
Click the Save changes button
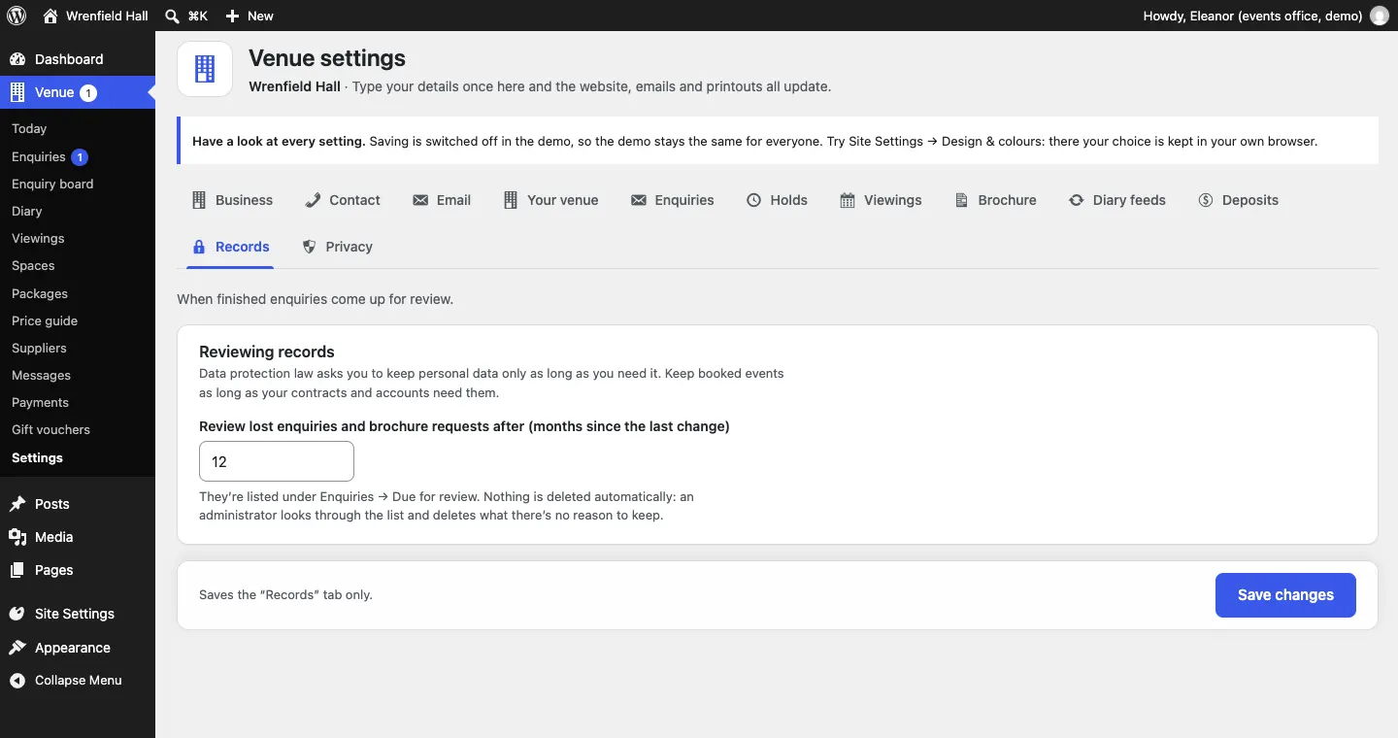[x=1285, y=595]
